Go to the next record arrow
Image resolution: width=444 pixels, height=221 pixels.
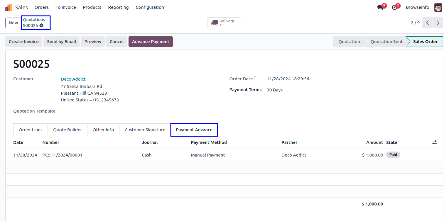(x=438, y=23)
